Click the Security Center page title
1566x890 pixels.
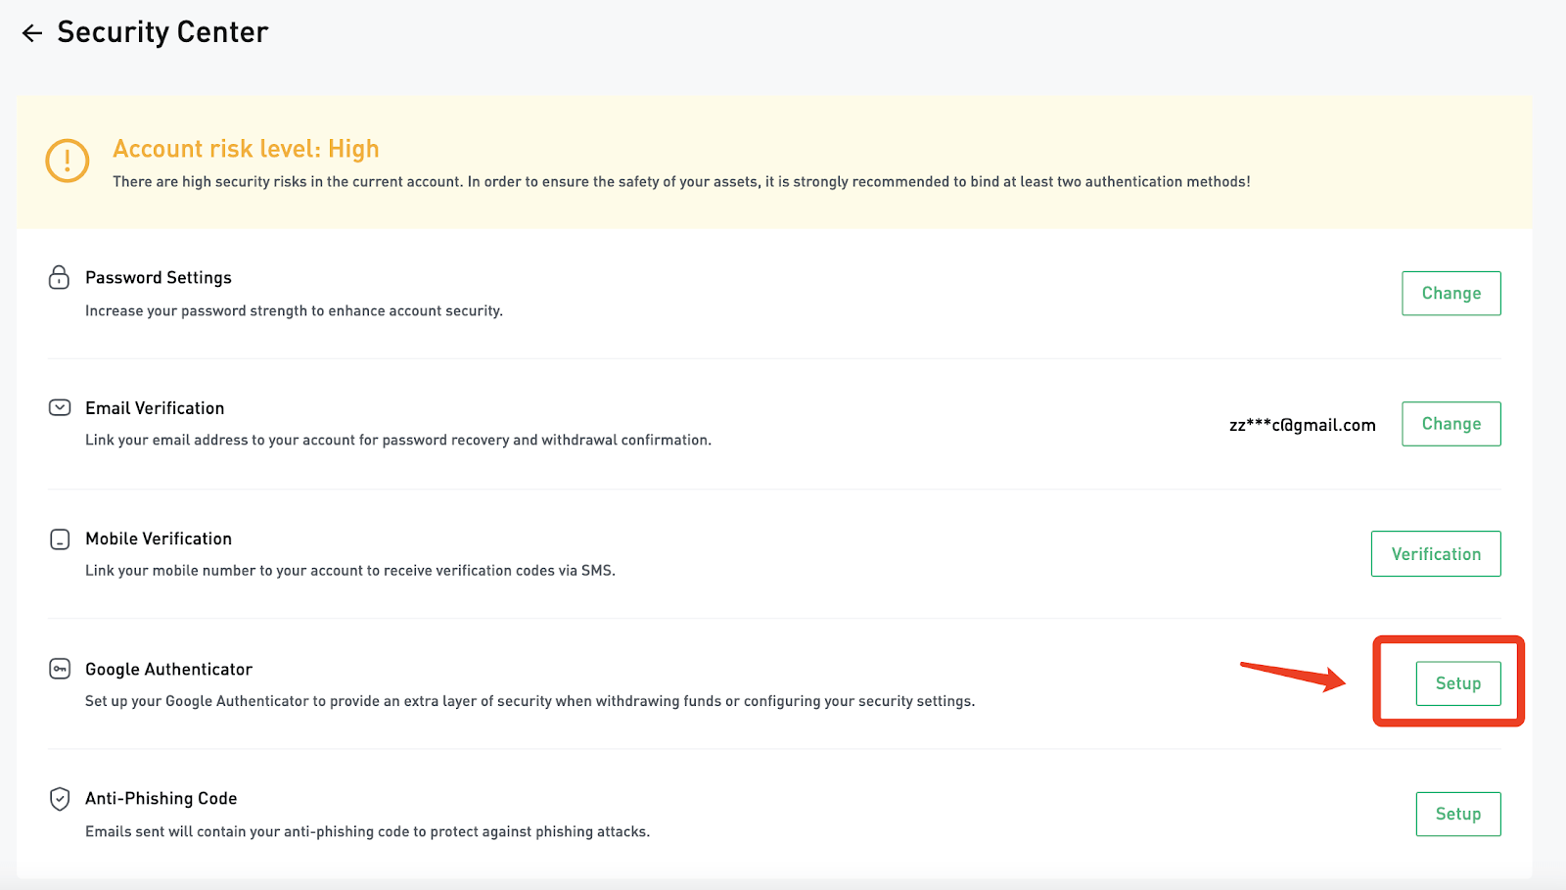pyautogui.click(x=162, y=32)
